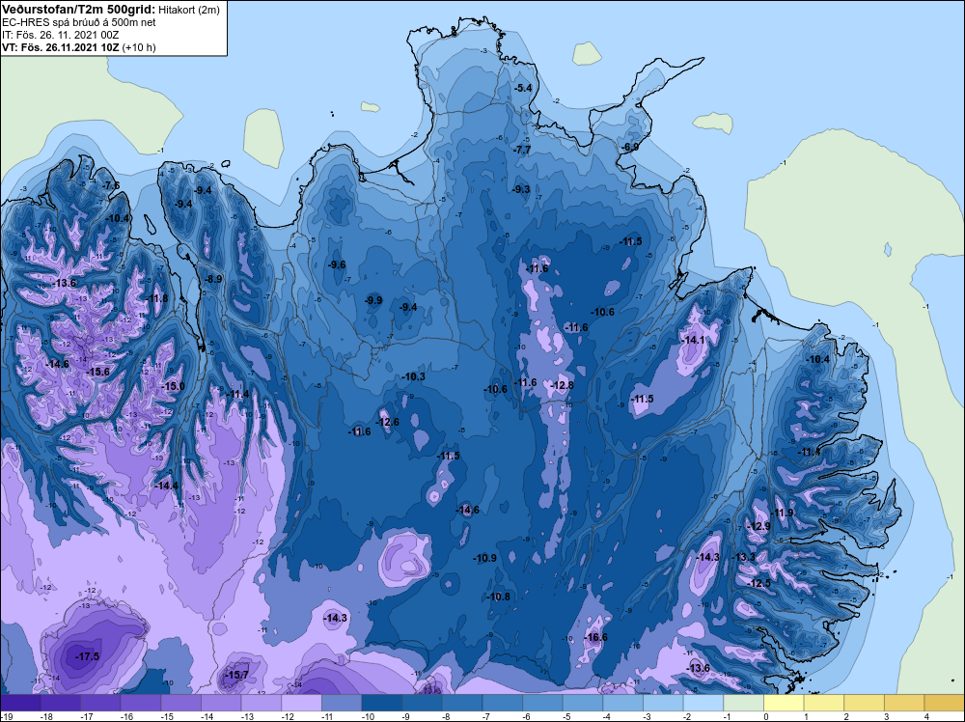Click the -17.5 temperature label on map
965x722 pixels.
[x=88, y=656]
